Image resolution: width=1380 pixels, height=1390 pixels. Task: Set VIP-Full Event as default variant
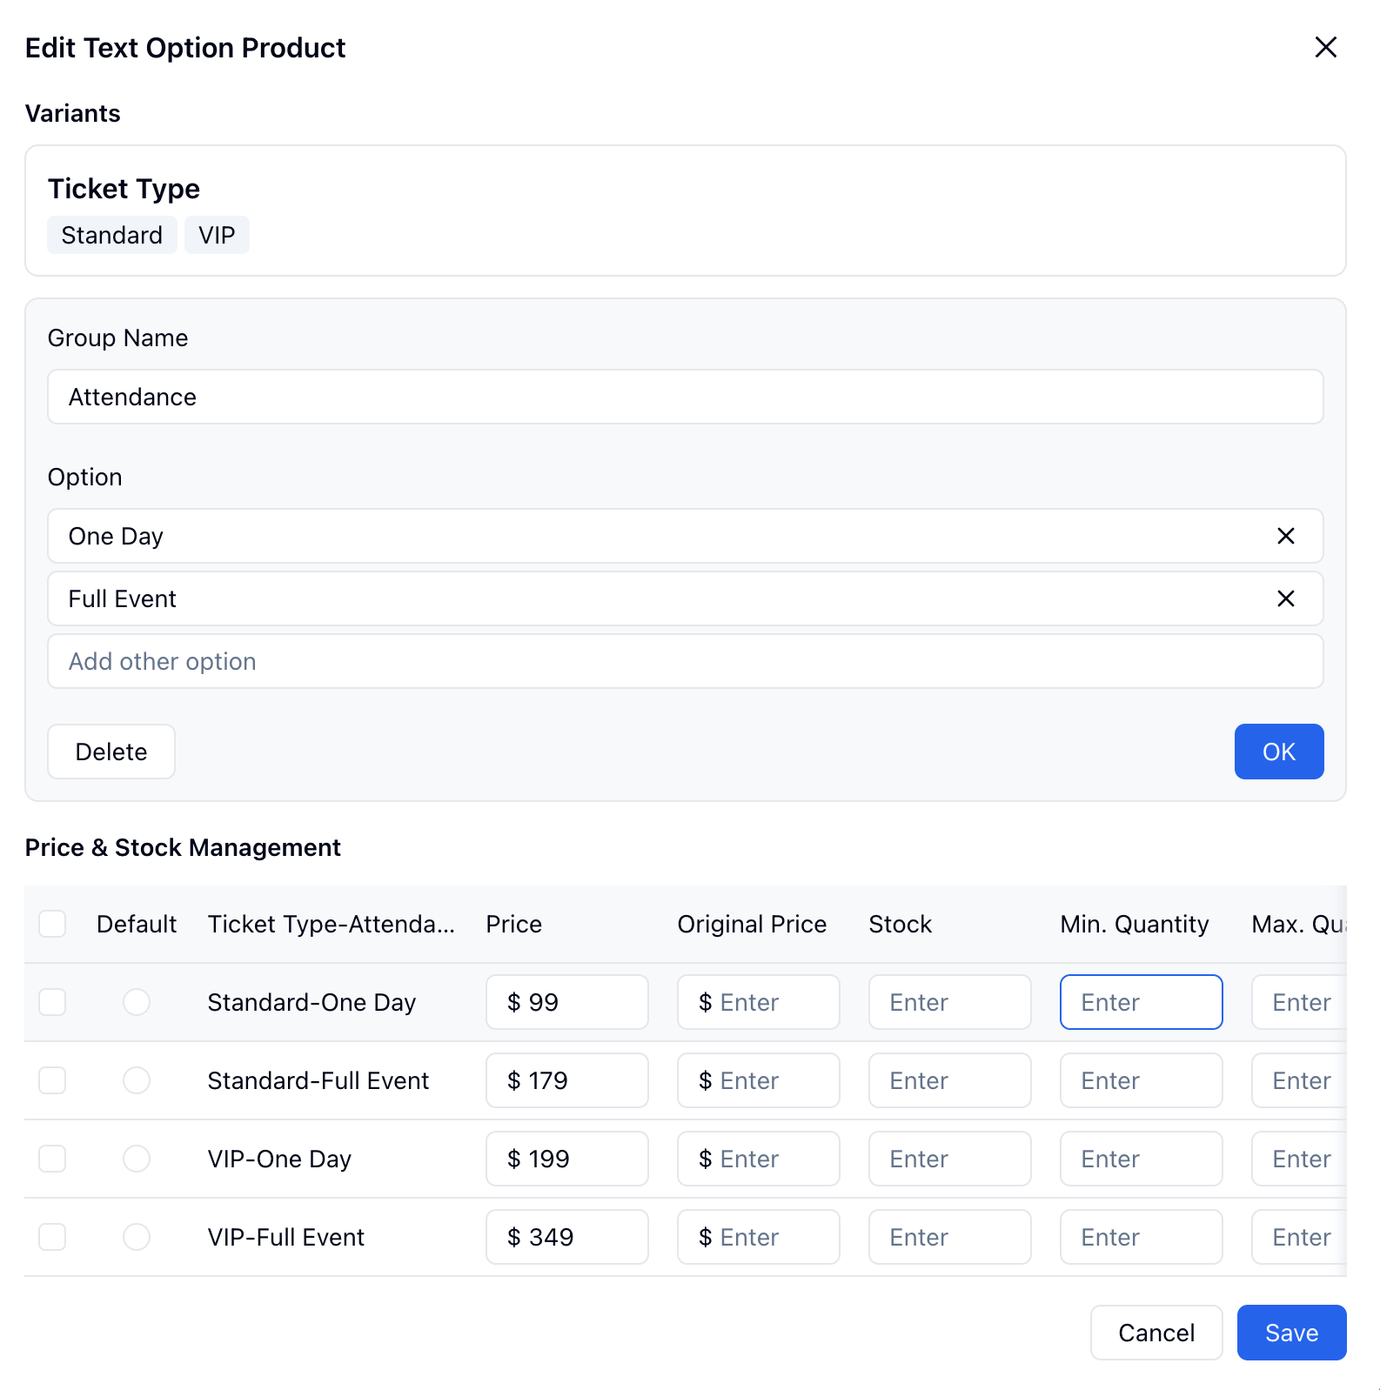[x=137, y=1237]
